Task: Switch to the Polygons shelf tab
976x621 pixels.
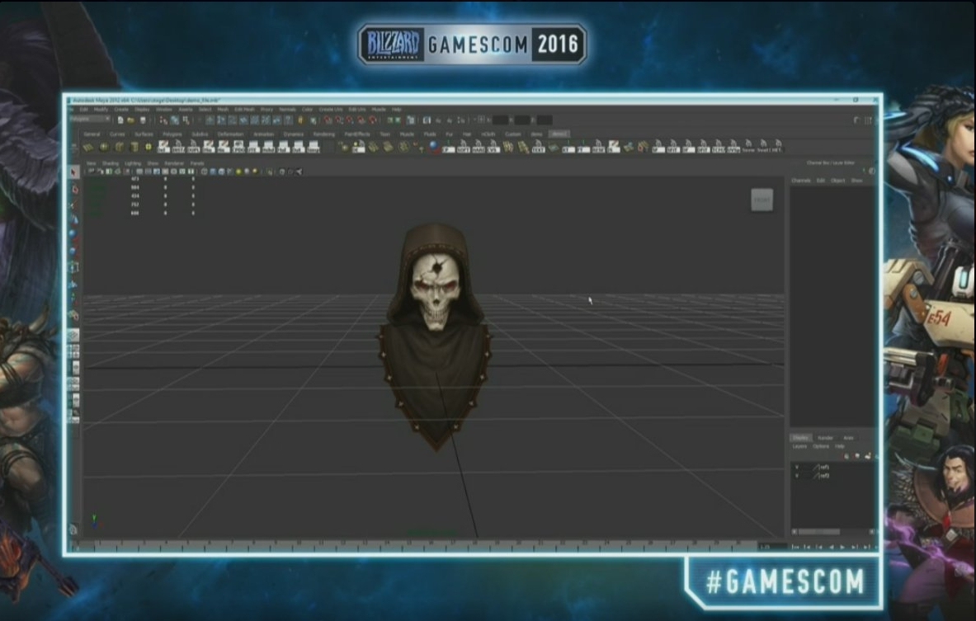Action: pos(172,134)
